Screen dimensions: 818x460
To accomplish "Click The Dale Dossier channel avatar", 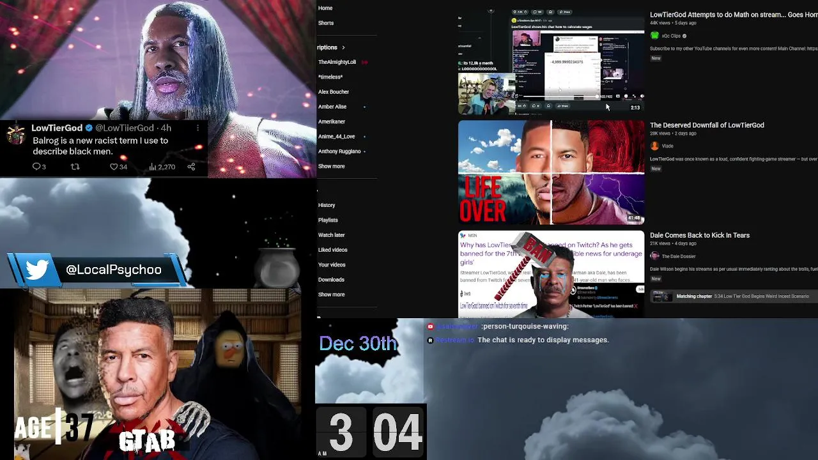I will coord(654,256).
